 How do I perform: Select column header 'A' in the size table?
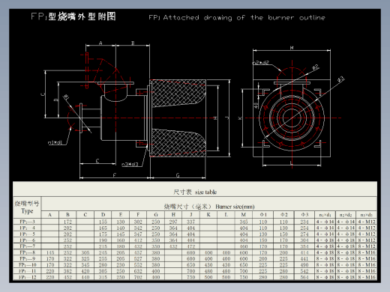[50, 215]
